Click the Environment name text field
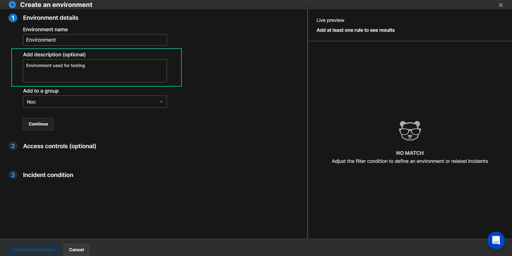The height and width of the screenshot is (256, 512). 95,40
